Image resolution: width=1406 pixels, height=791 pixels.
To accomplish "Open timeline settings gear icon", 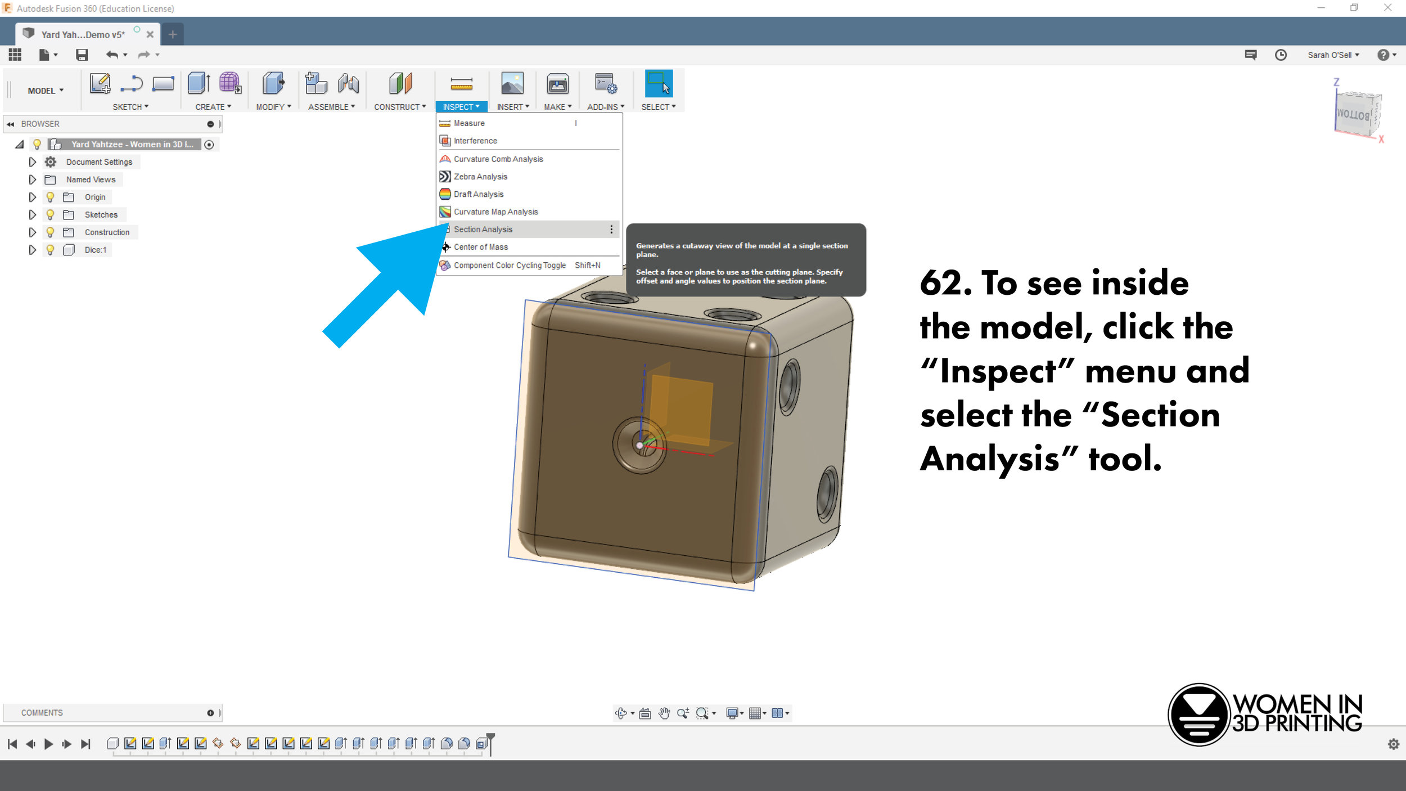I will [1393, 744].
